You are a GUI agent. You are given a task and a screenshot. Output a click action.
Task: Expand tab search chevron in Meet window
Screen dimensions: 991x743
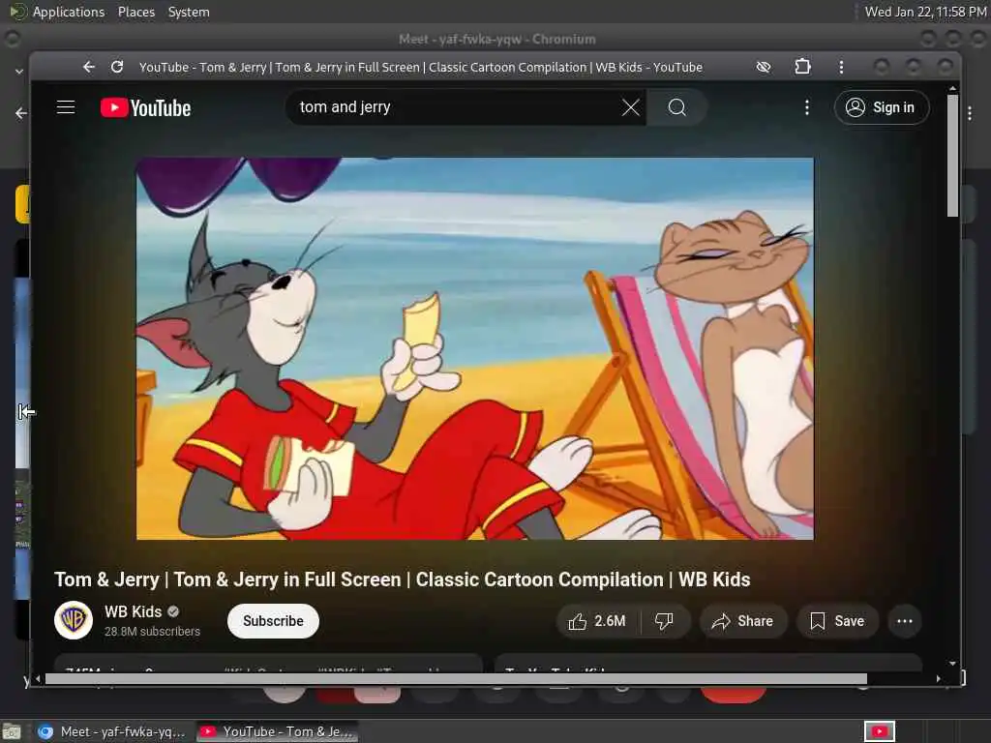19,72
